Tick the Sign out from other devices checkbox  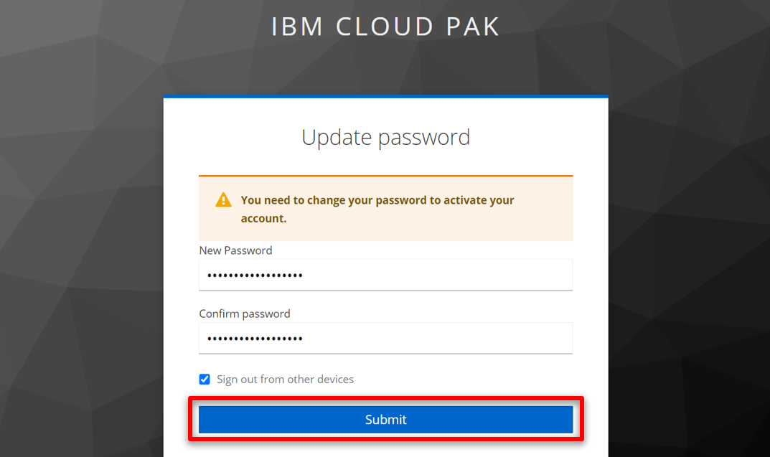pyautogui.click(x=205, y=379)
